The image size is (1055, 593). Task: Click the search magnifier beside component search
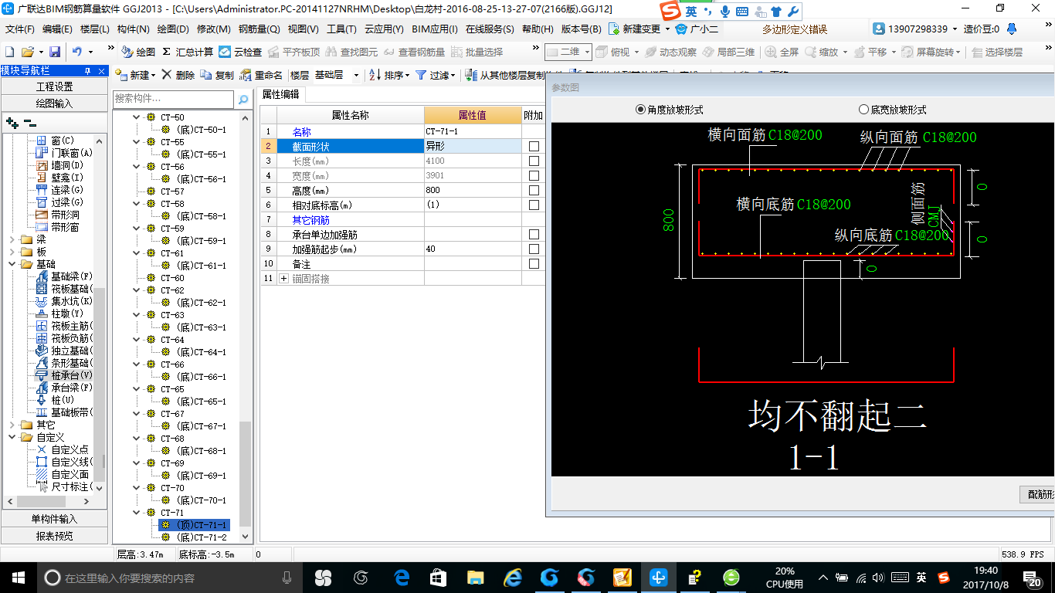(x=243, y=100)
